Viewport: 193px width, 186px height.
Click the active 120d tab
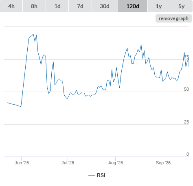coord(133,6)
